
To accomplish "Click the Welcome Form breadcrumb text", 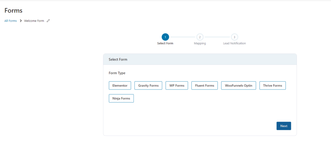I will pyautogui.click(x=34, y=21).
